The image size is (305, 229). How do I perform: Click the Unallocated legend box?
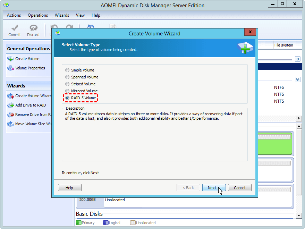click(133, 222)
